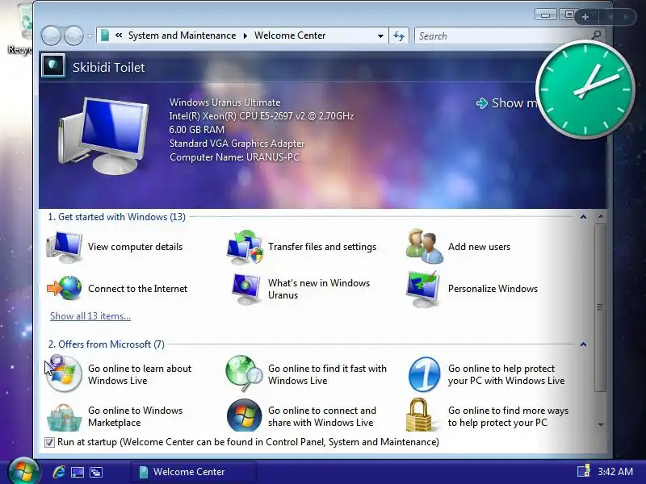Screen dimensions: 646x484
Task: Click Add new users label
Action: coord(479,247)
